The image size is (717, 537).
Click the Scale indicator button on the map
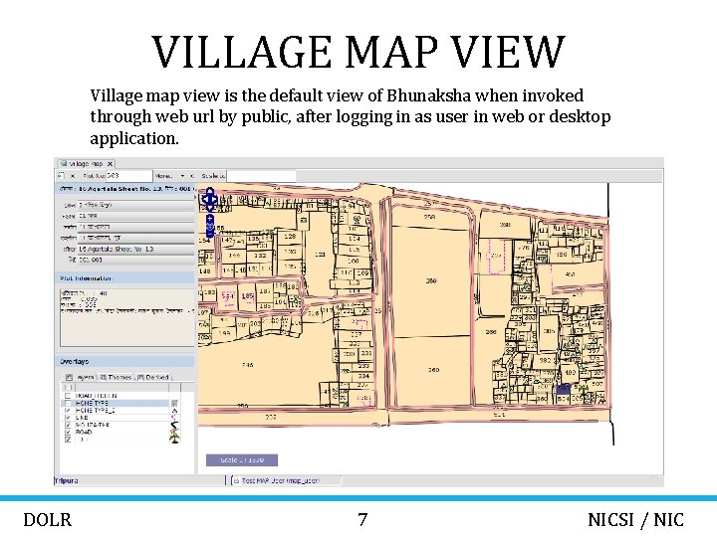pyautogui.click(x=242, y=459)
